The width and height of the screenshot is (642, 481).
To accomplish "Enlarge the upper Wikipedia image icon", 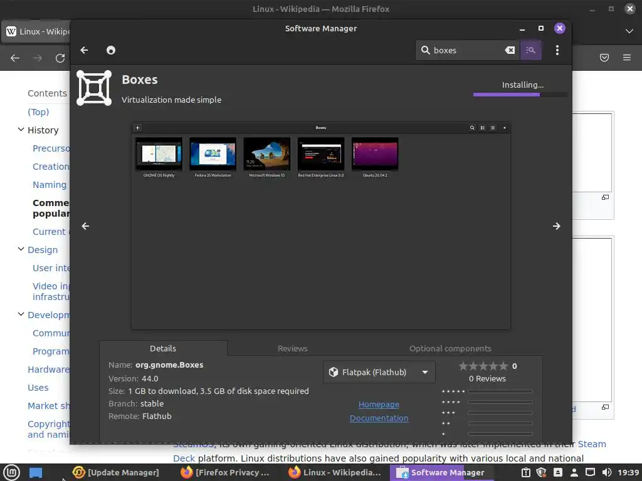I will point(605,197).
